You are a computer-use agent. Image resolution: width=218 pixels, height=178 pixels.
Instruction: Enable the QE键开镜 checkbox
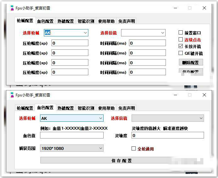pos(181,53)
